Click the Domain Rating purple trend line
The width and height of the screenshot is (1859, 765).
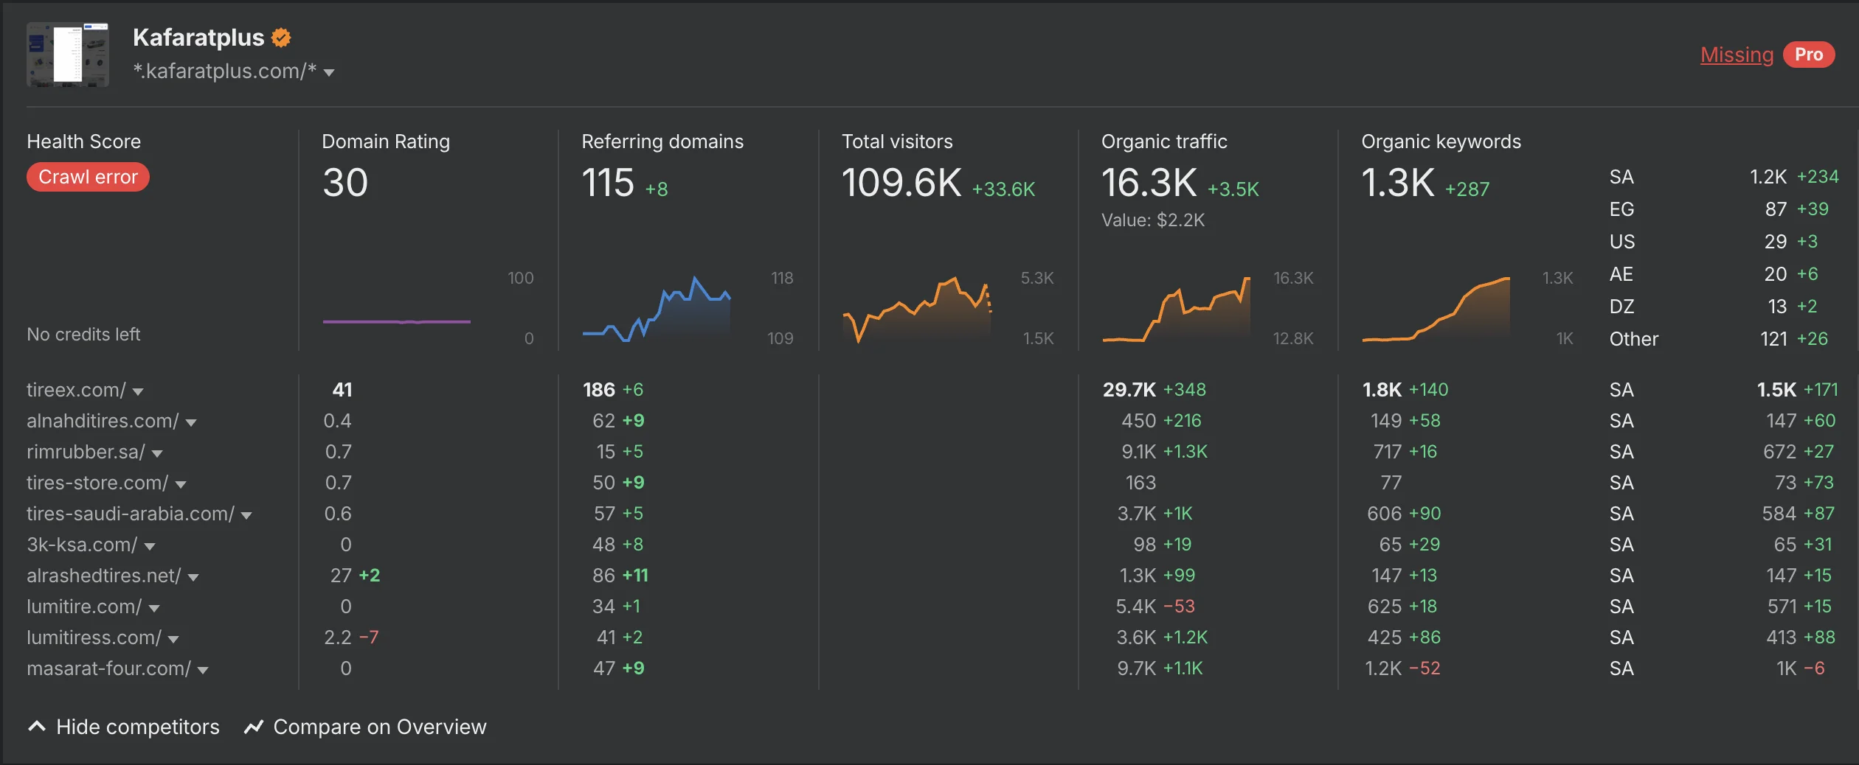pos(396,321)
